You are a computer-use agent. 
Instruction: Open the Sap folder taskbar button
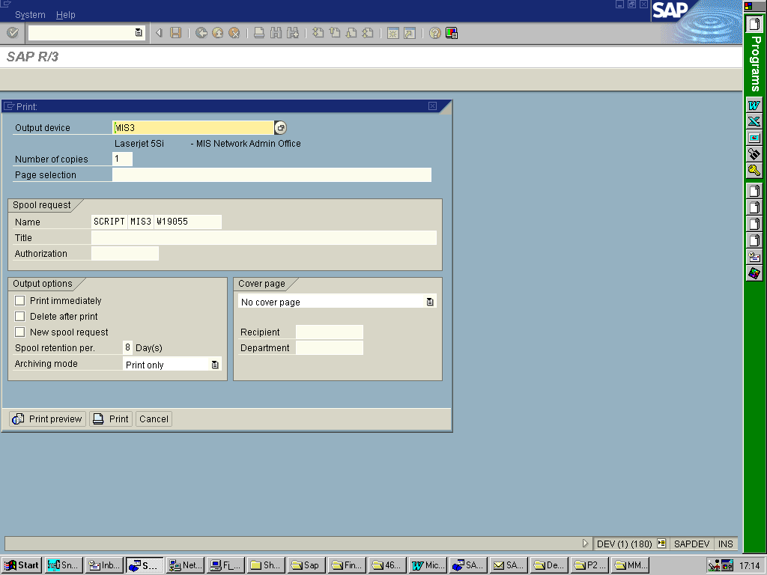point(306,565)
